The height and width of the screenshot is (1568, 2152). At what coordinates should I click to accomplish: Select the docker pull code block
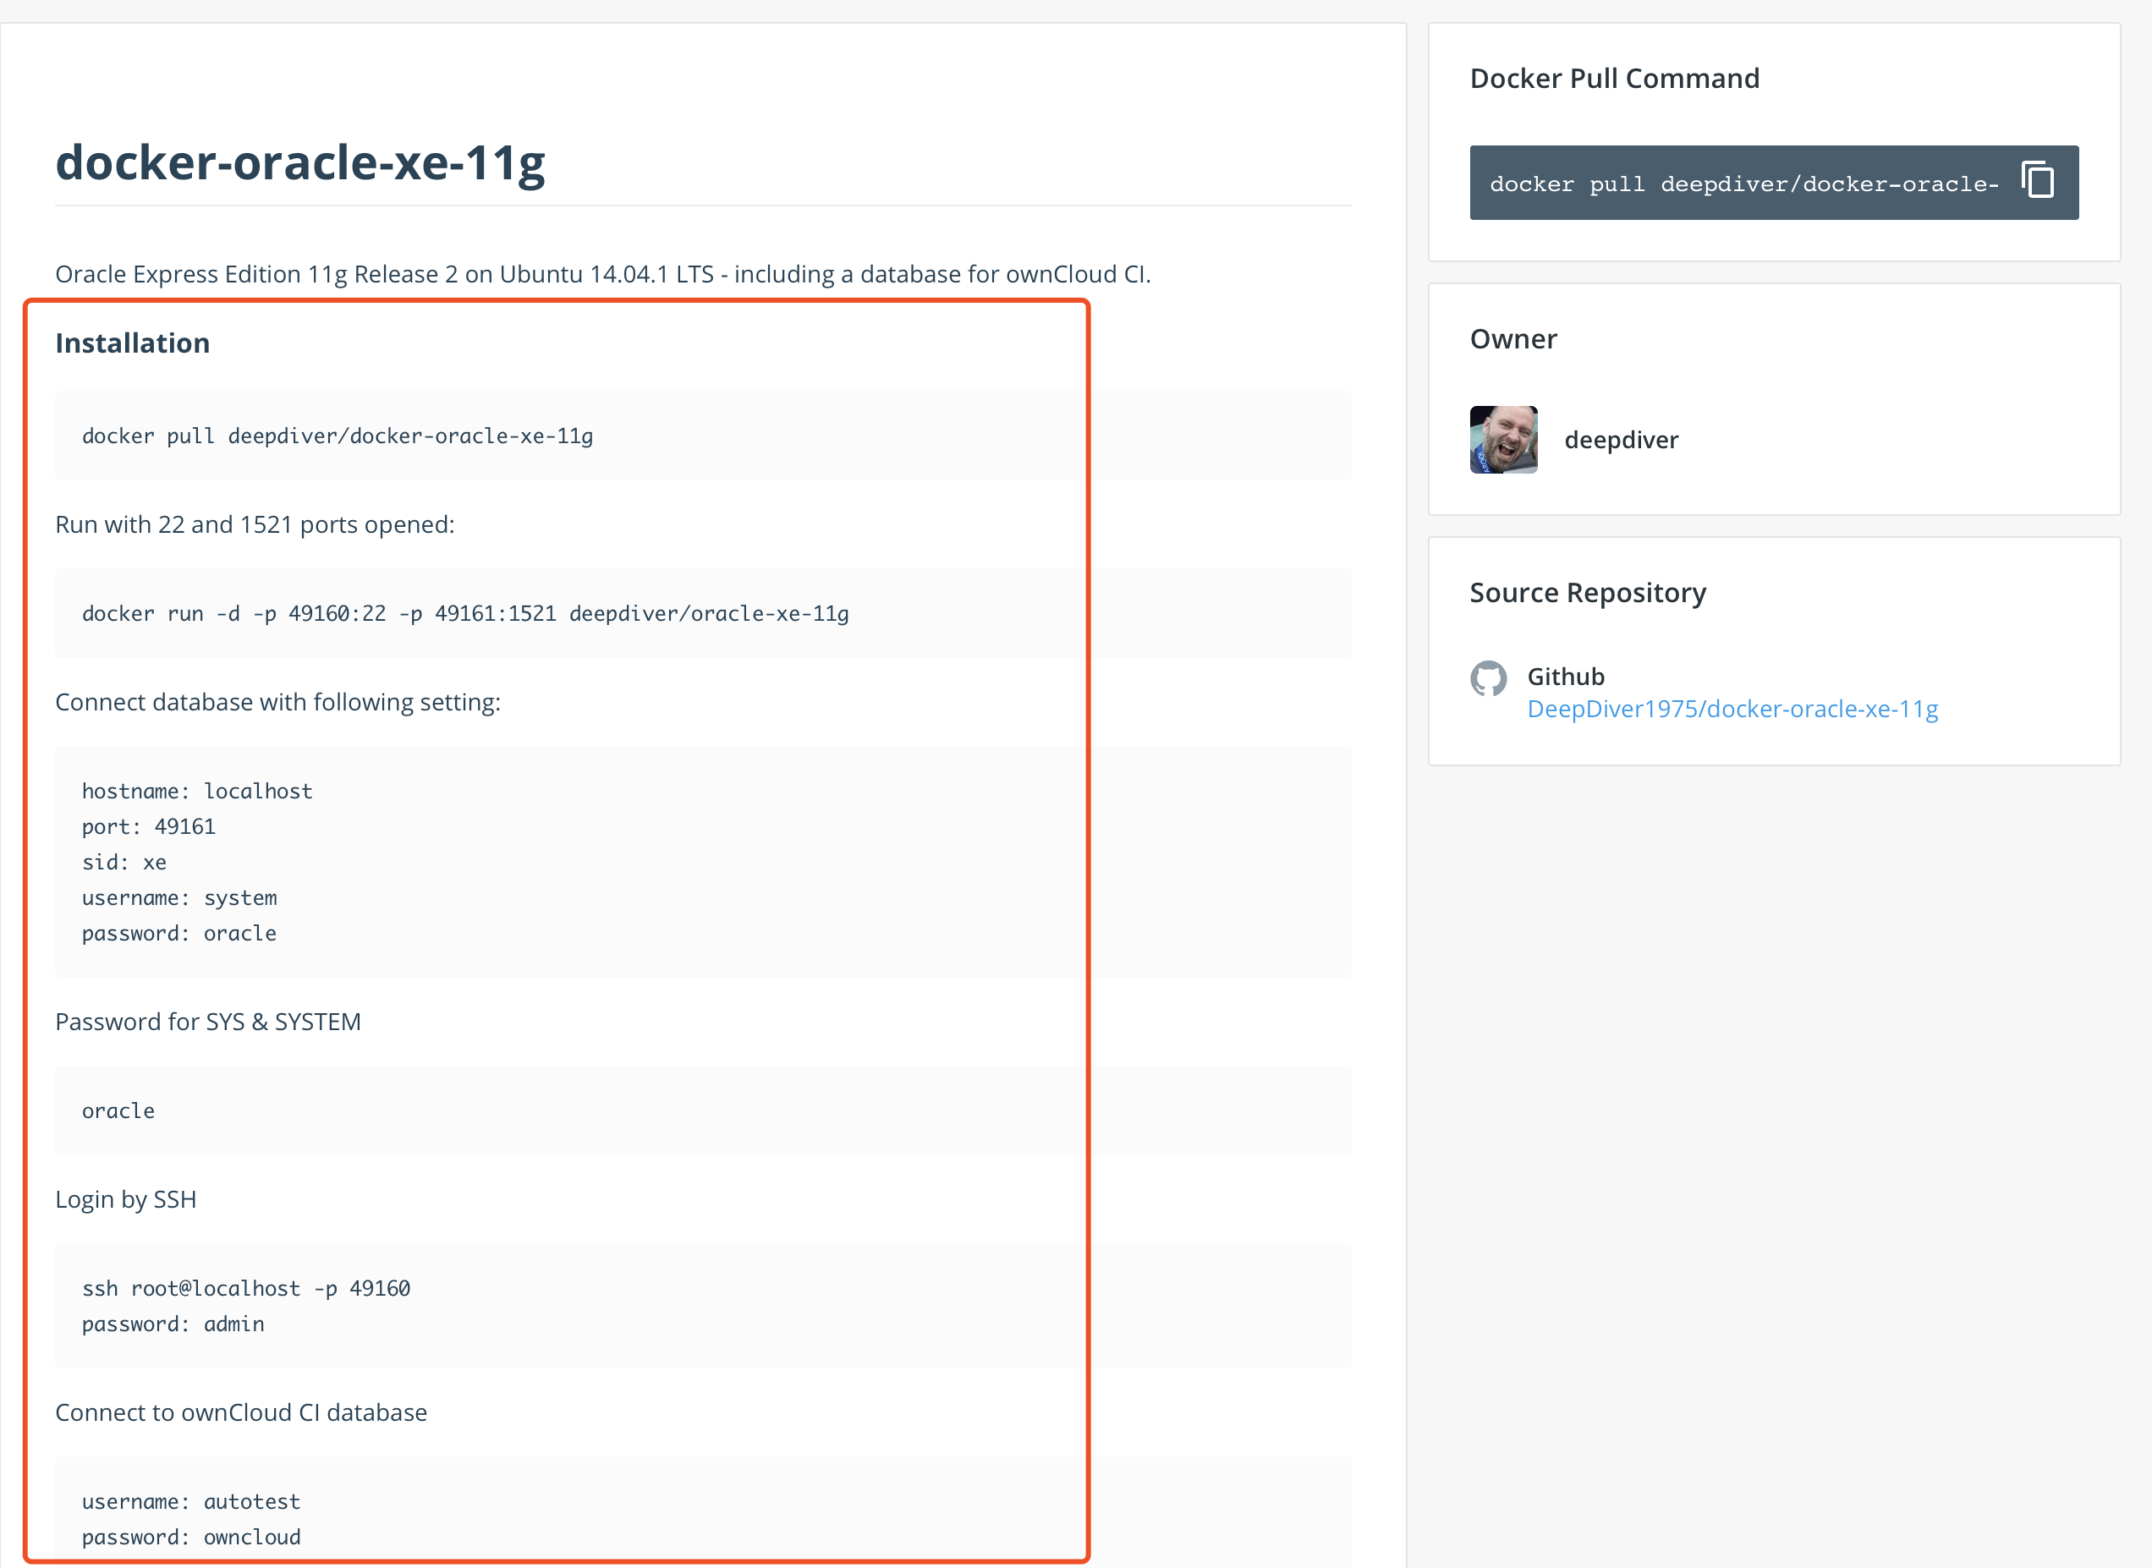[x=338, y=436]
